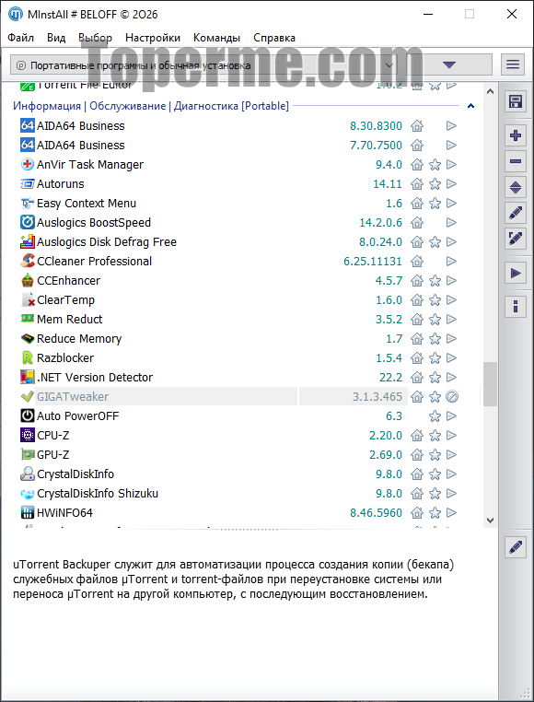
Task: Click the info icon in right sidebar
Action: 516,307
